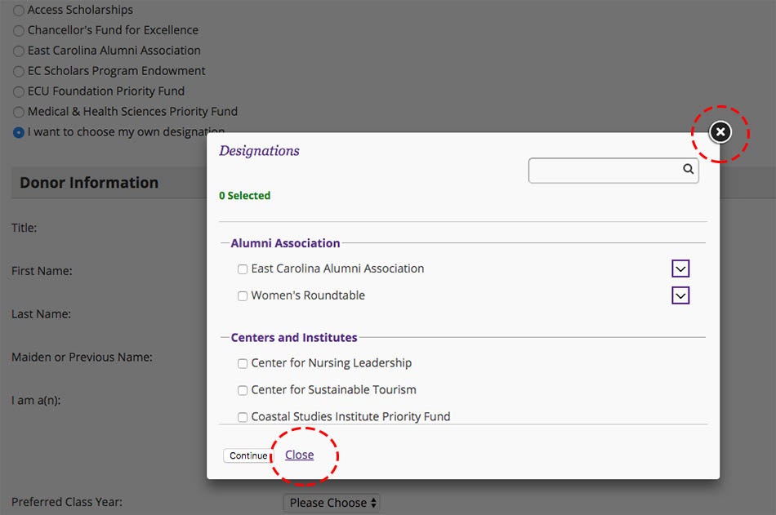Tick the Center for Nursing Leadership checkbox

[x=243, y=364]
